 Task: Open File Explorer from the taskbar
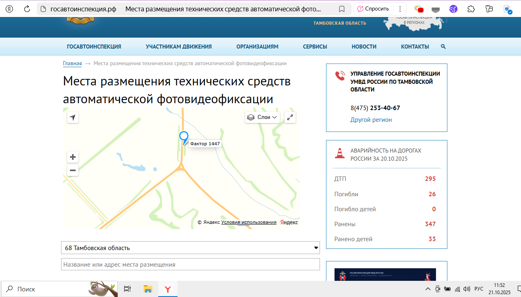pos(148,289)
